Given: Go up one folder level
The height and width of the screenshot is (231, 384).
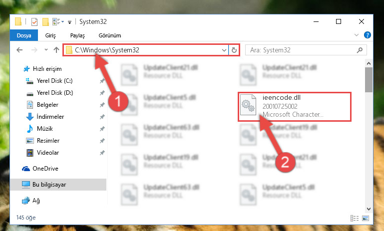Looking at the screenshot, I should pyautogui.click(x=56, y=50).
